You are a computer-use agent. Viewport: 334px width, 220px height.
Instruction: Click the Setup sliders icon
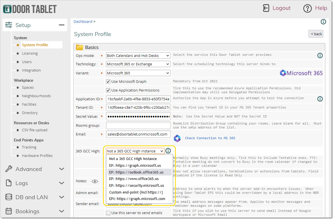[x=9, y=25]
